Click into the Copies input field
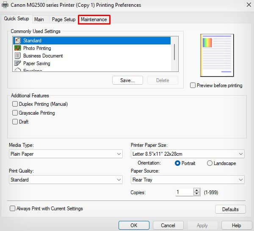This screenshot has width=254, height=231. [x=185, y=192]
